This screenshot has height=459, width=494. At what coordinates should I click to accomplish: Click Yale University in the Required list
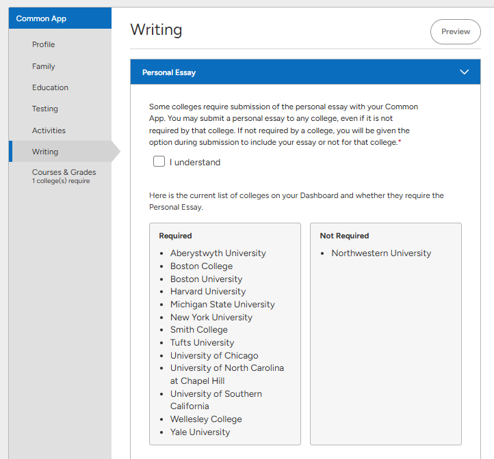pyautogui.click(x=200, y=432)
